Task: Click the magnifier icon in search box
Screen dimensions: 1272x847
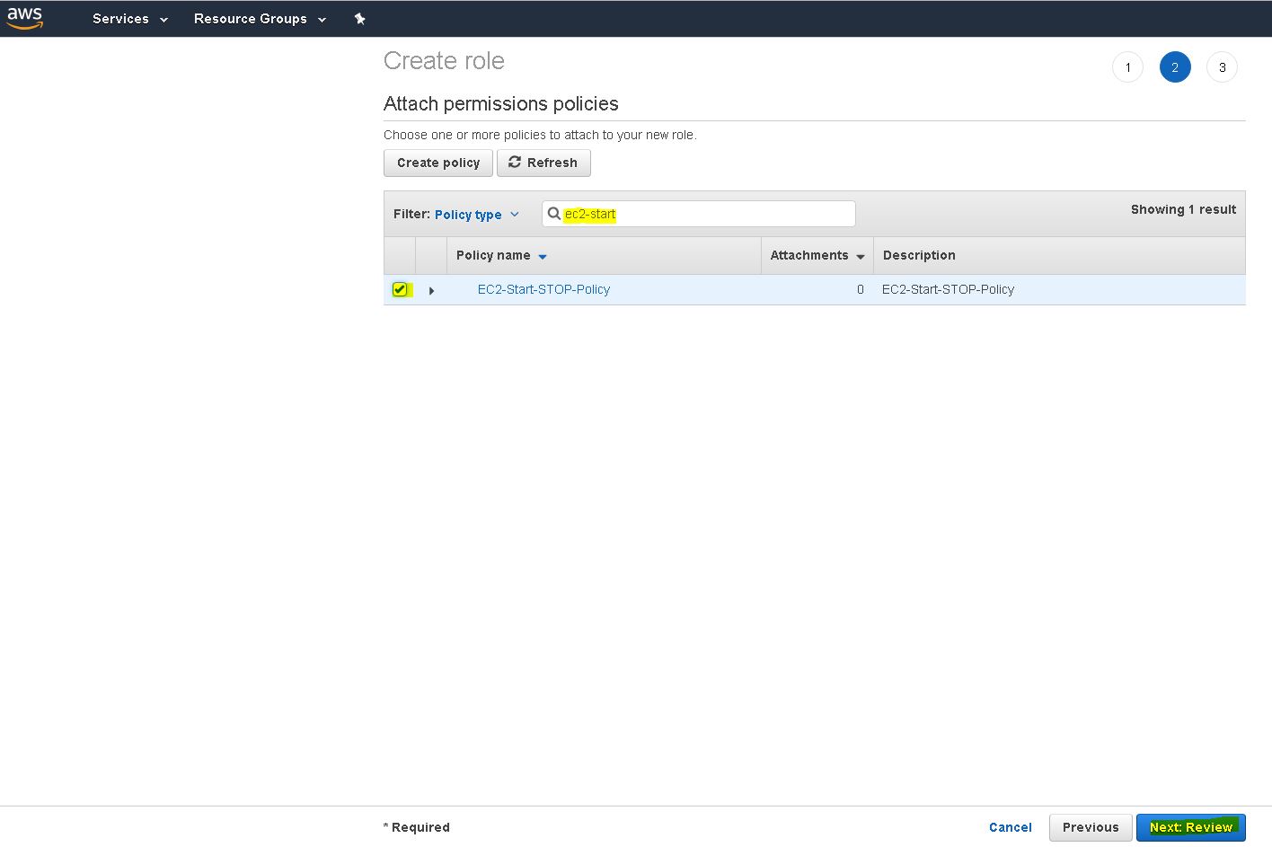Action: click(x=554, y=214)
